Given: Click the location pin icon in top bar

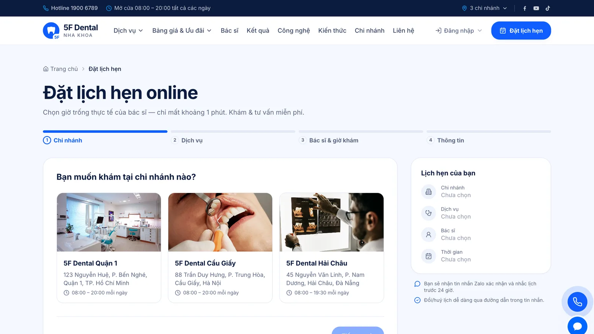Looking at the screenshot, I should point(464,8).
